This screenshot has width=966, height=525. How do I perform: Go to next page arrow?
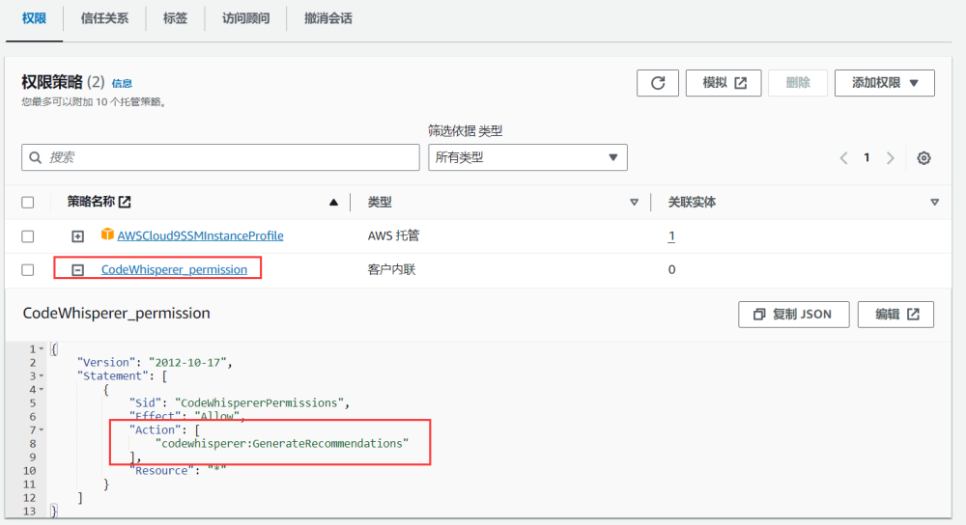(x=891, y=158)
